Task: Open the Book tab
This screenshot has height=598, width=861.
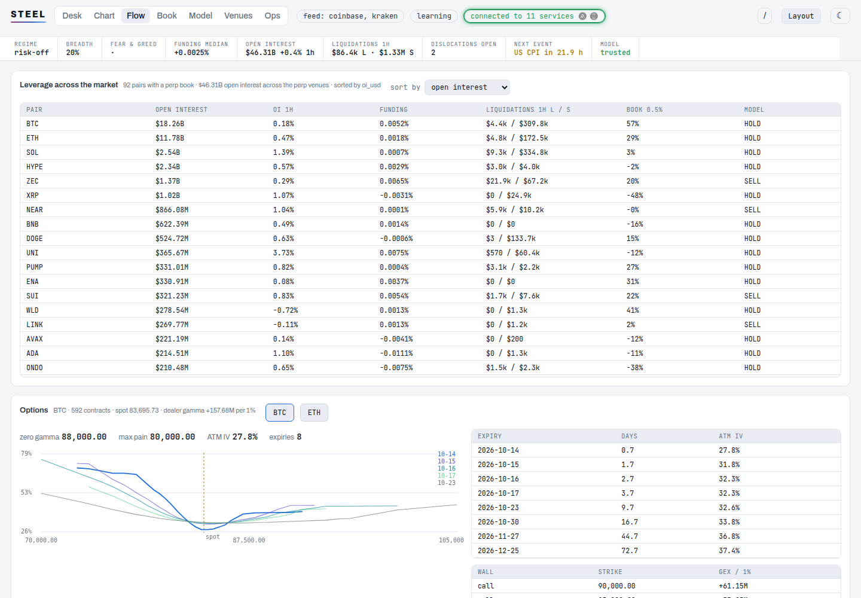Action: click(x=167, y=16)
